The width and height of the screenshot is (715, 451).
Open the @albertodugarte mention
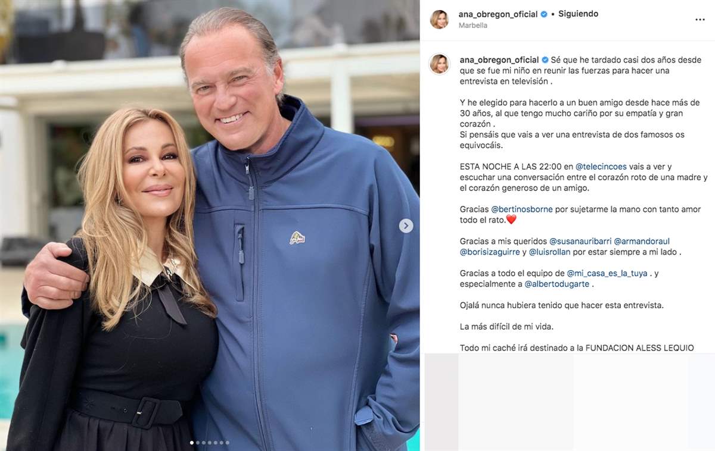click(557, 284)
